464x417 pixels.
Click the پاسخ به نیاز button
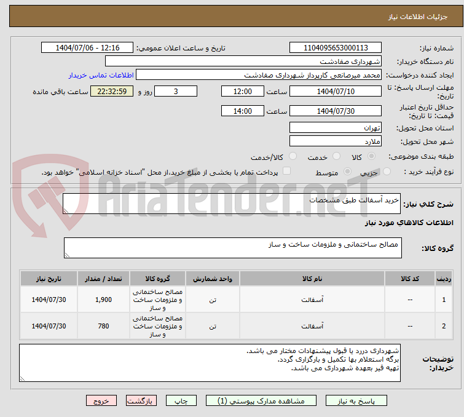tap(356, 401)
